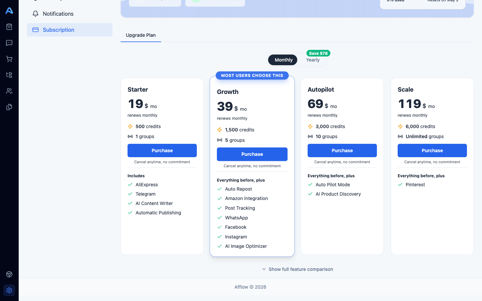Select the Monthly billing option

pos(283,60)
